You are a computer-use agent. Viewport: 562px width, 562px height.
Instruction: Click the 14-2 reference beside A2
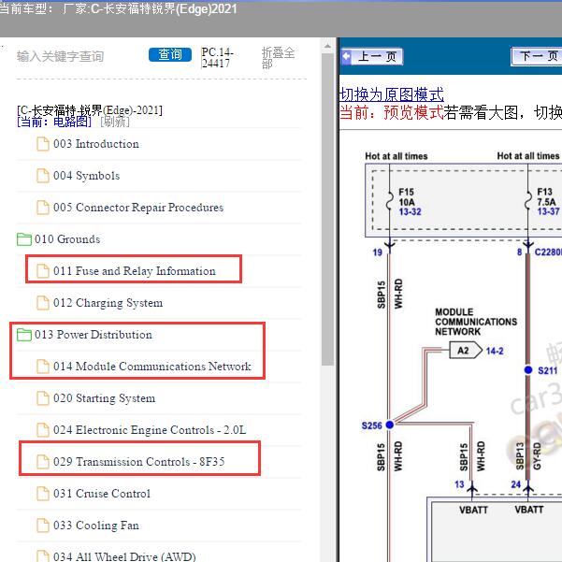(495, 351)
